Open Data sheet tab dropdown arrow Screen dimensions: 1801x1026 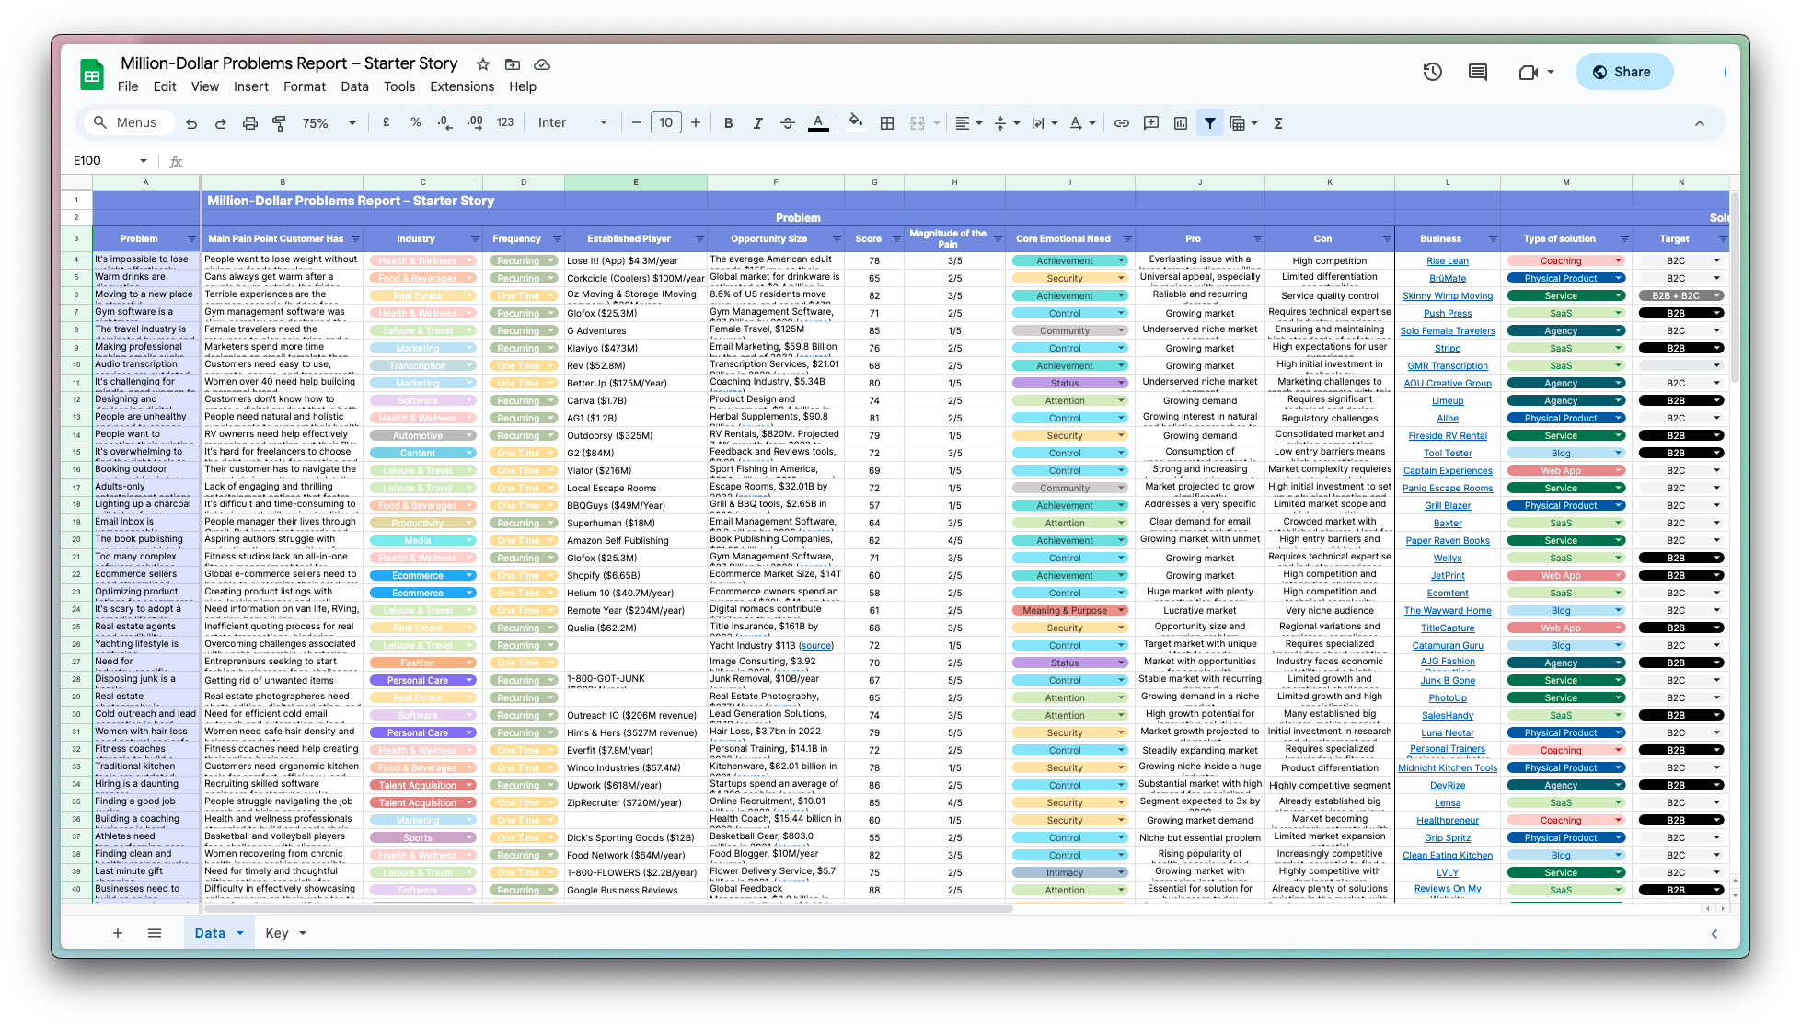pyautogui.click(x=240, y=933)
